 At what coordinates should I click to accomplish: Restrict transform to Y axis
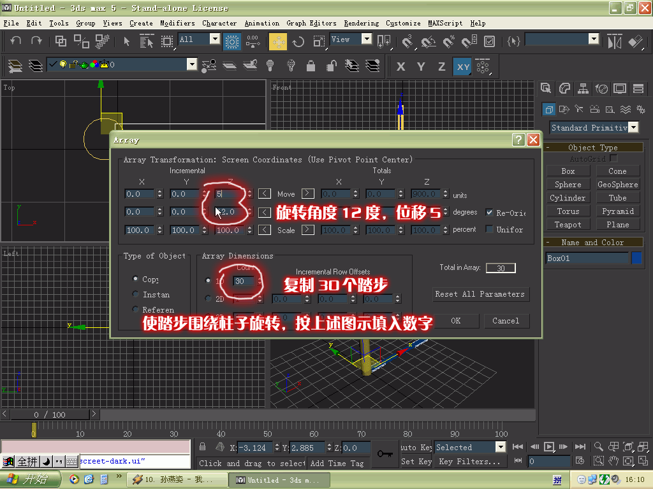pyautogui.click(x=421, y=66)
